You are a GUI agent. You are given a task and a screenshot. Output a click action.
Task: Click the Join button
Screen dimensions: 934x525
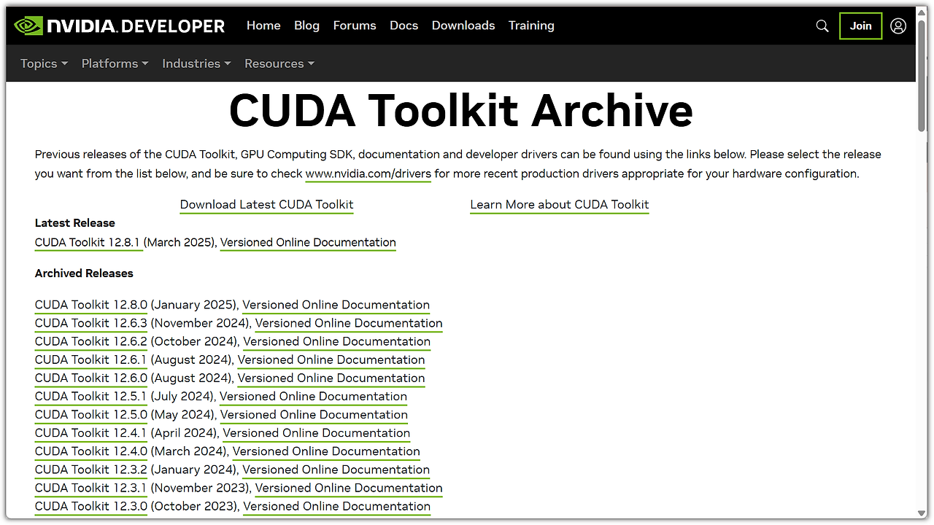click(x=860, y=26)
